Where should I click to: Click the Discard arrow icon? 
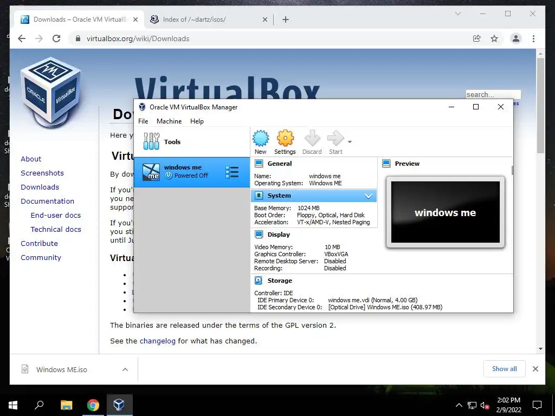coord(312,138)
